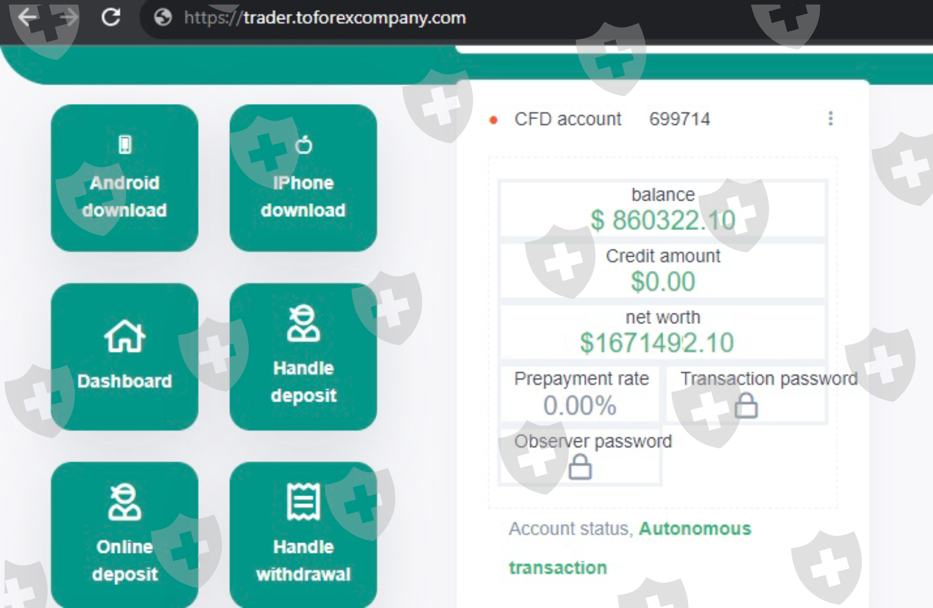Click the Transaction password lock icon

click(x=746, y=406)
